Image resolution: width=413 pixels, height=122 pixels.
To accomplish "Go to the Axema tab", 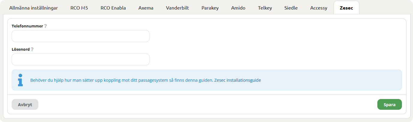I will [x=146, y=8].
